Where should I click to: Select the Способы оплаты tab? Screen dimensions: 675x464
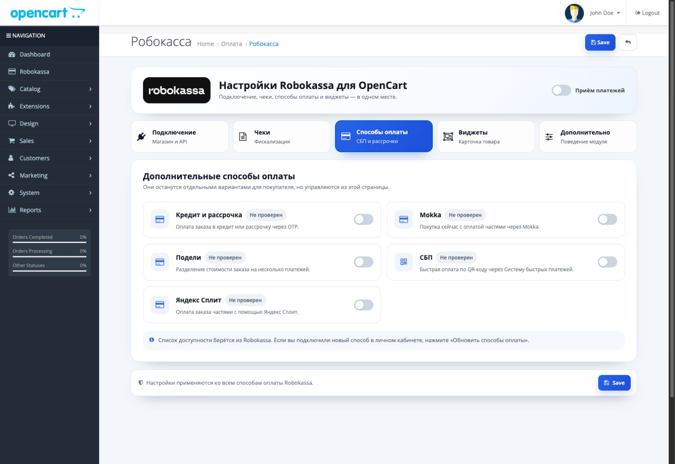[x=384, y=137]
